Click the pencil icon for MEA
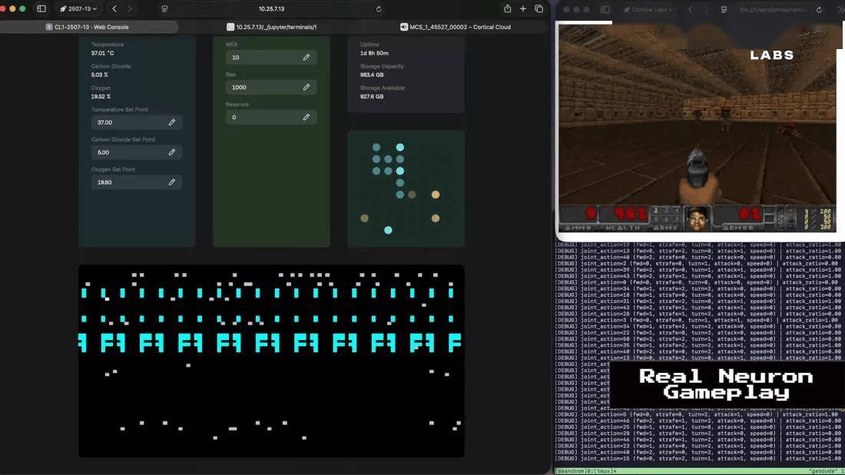Image resolution: width=845 pixels, height=475 pixels. [x=307, y=58]
